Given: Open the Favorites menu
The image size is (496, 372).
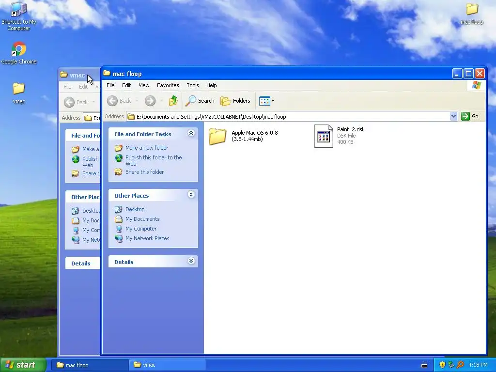Looking at the screenshot, I should click(x=168, y=85).
